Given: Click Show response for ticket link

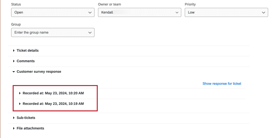Looking at the screenshot, I should [222, 83].
